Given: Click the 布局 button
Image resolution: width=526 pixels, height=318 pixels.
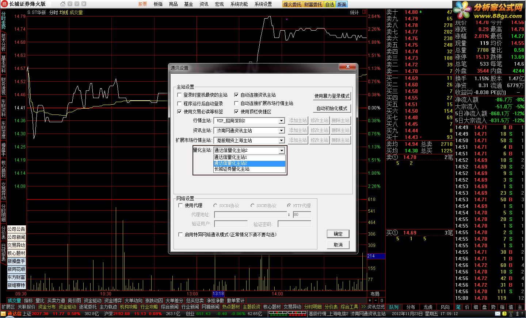Looking at the screenshot, I should [x=375, y=294].
